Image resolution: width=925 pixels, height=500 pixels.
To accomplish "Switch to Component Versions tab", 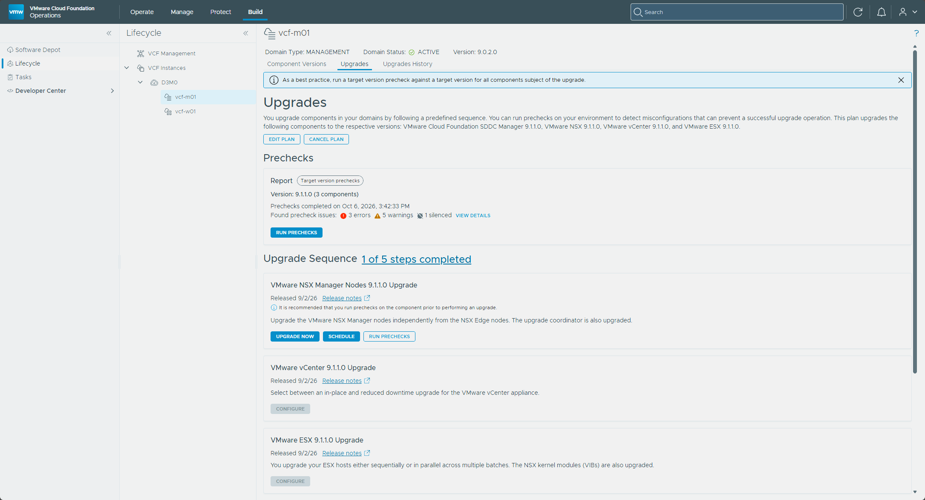I will [x=297, y=64].
